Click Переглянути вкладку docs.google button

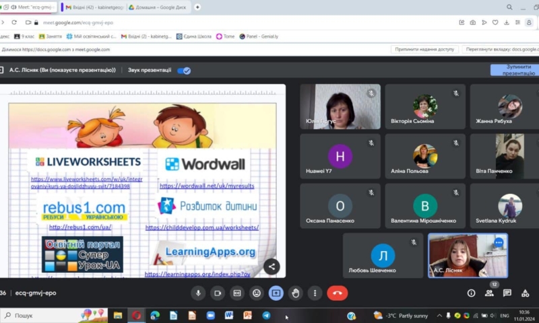[501, 49]
